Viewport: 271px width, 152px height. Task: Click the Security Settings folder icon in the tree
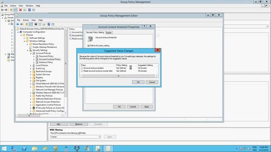click(30, 50)
